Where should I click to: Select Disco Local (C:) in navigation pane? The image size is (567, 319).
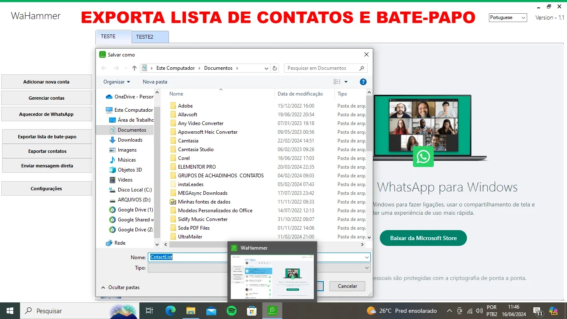click(134, 190)
